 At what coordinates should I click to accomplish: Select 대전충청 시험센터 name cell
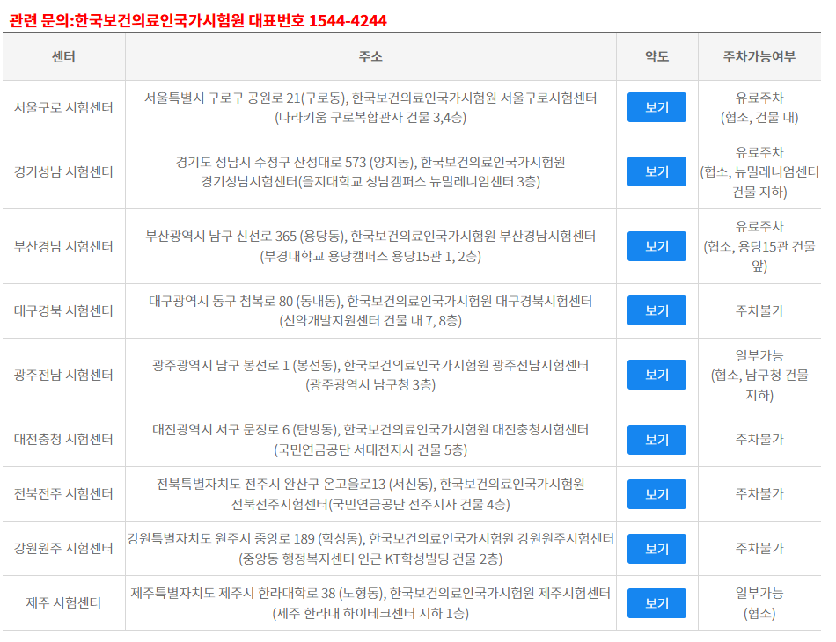[x=63, y=440]
